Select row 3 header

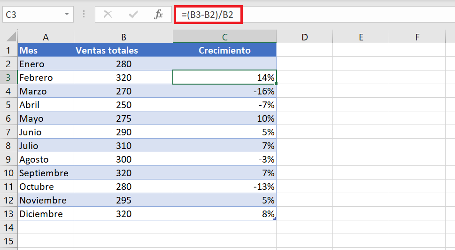click(8, 78)
